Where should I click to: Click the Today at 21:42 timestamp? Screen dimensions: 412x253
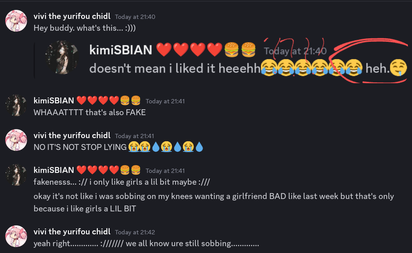[x=135, y=232]
